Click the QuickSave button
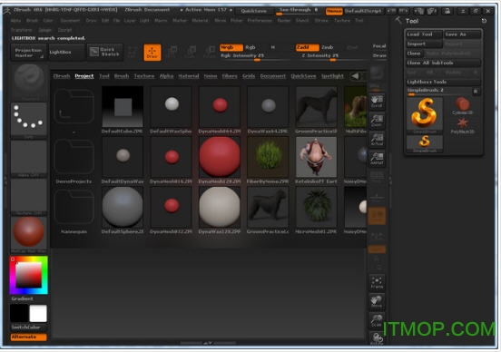This screenshot has width=501, height=352. [x=254, y=11]
